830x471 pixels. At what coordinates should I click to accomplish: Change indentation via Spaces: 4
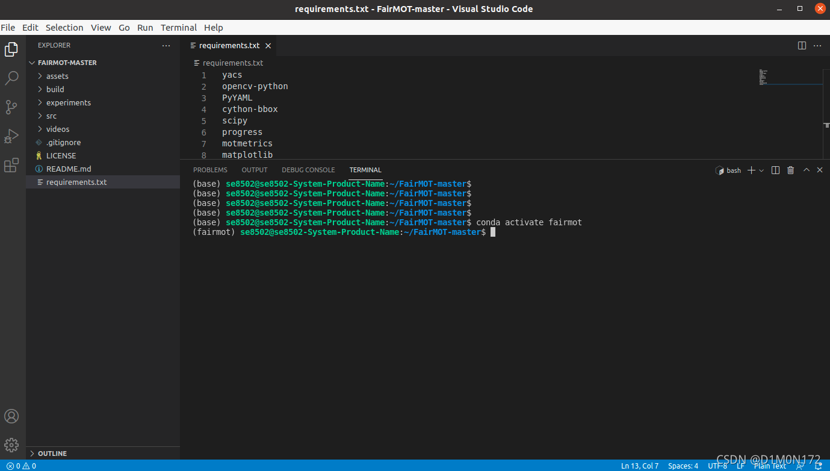683,466
